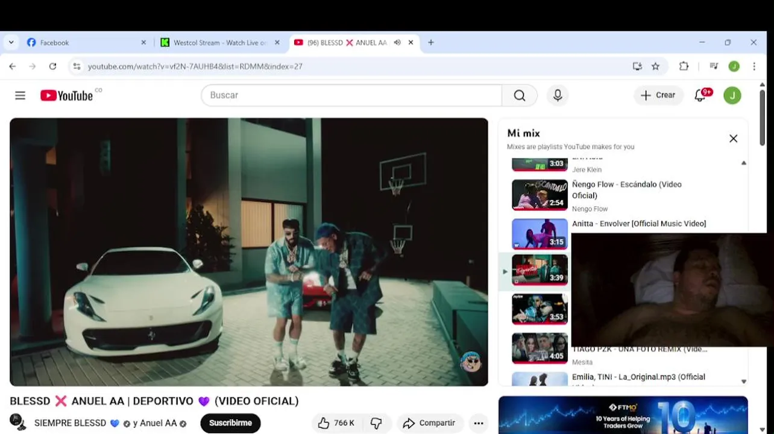This screenshot has width=774, height=434.
Task: Click the playlist scroll up arrow
Action: coord(743,163)
